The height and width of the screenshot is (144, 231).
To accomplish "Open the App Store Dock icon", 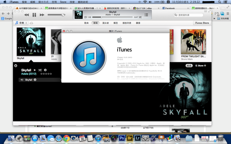I will point(35,138).
